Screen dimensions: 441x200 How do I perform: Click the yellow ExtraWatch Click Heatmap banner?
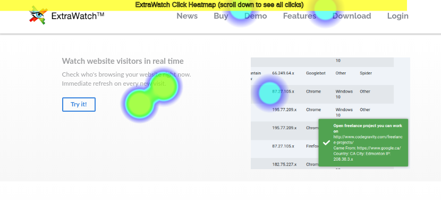click(x=203, y=5)
